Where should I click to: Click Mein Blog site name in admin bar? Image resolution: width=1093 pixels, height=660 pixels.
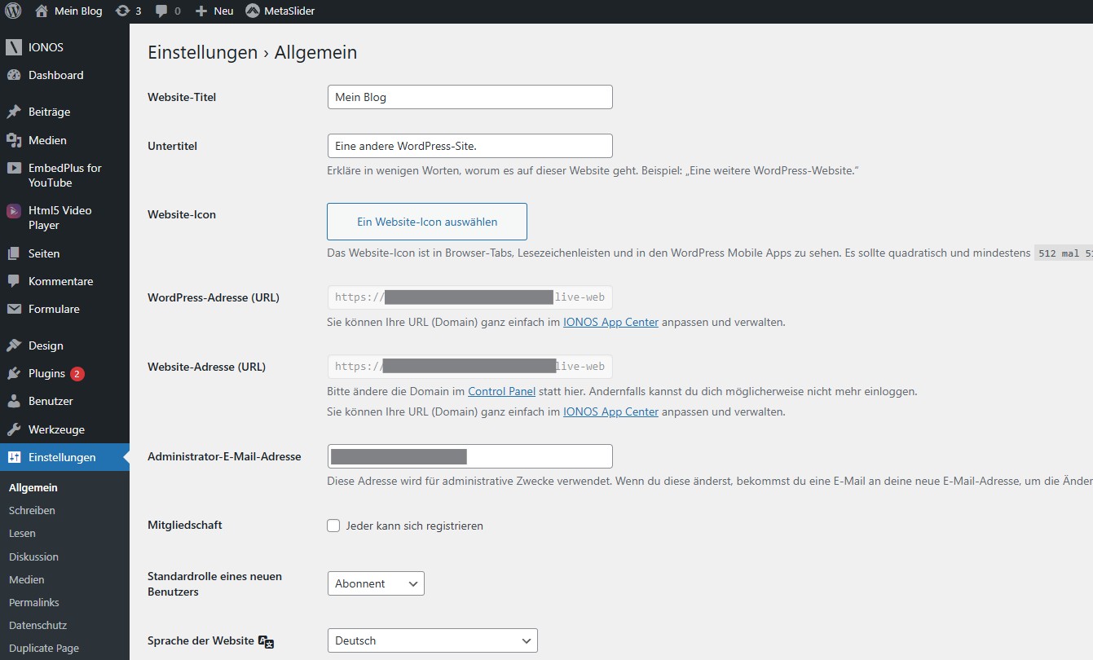(x=78, y=11)
